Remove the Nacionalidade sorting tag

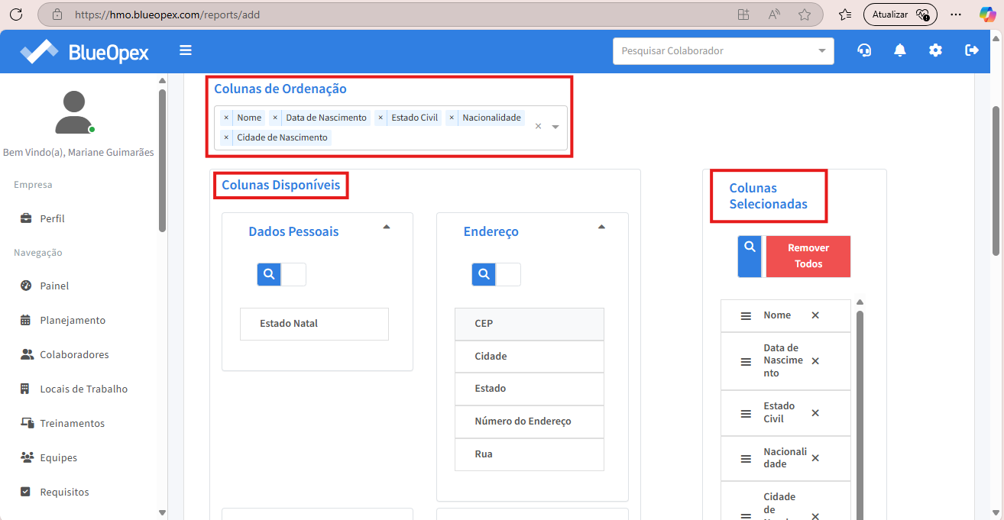click(452, 118)
